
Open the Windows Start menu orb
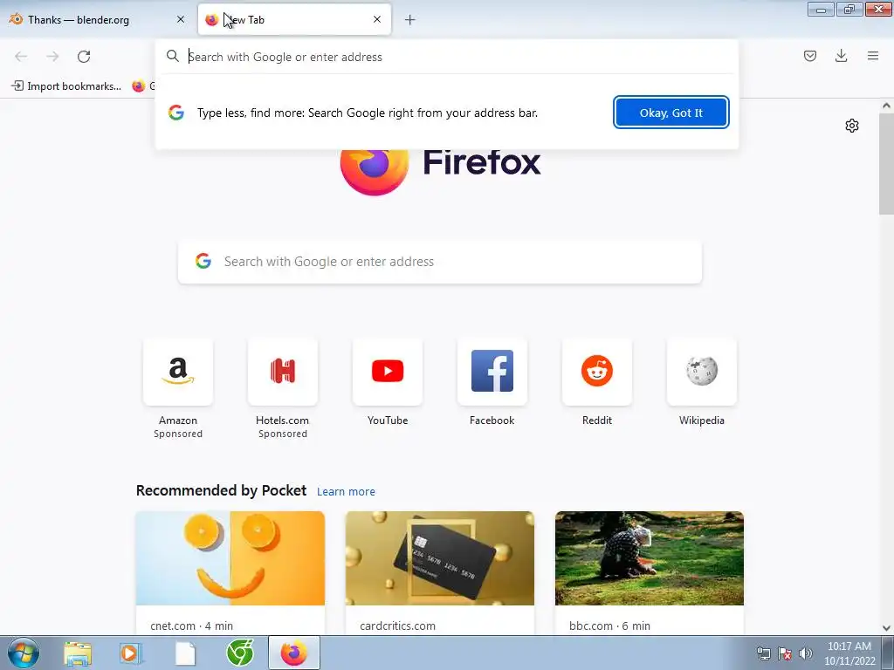(x=24, y=653)
